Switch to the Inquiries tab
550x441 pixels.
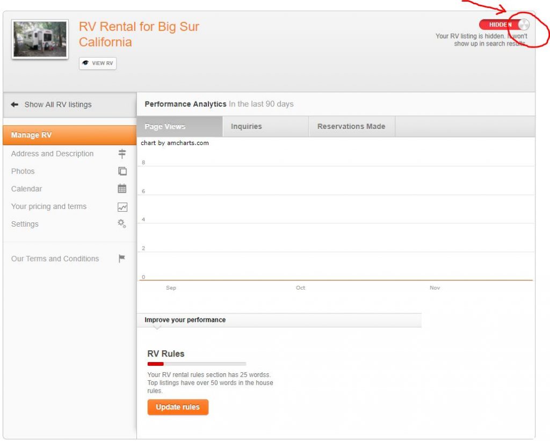point(246,127)
